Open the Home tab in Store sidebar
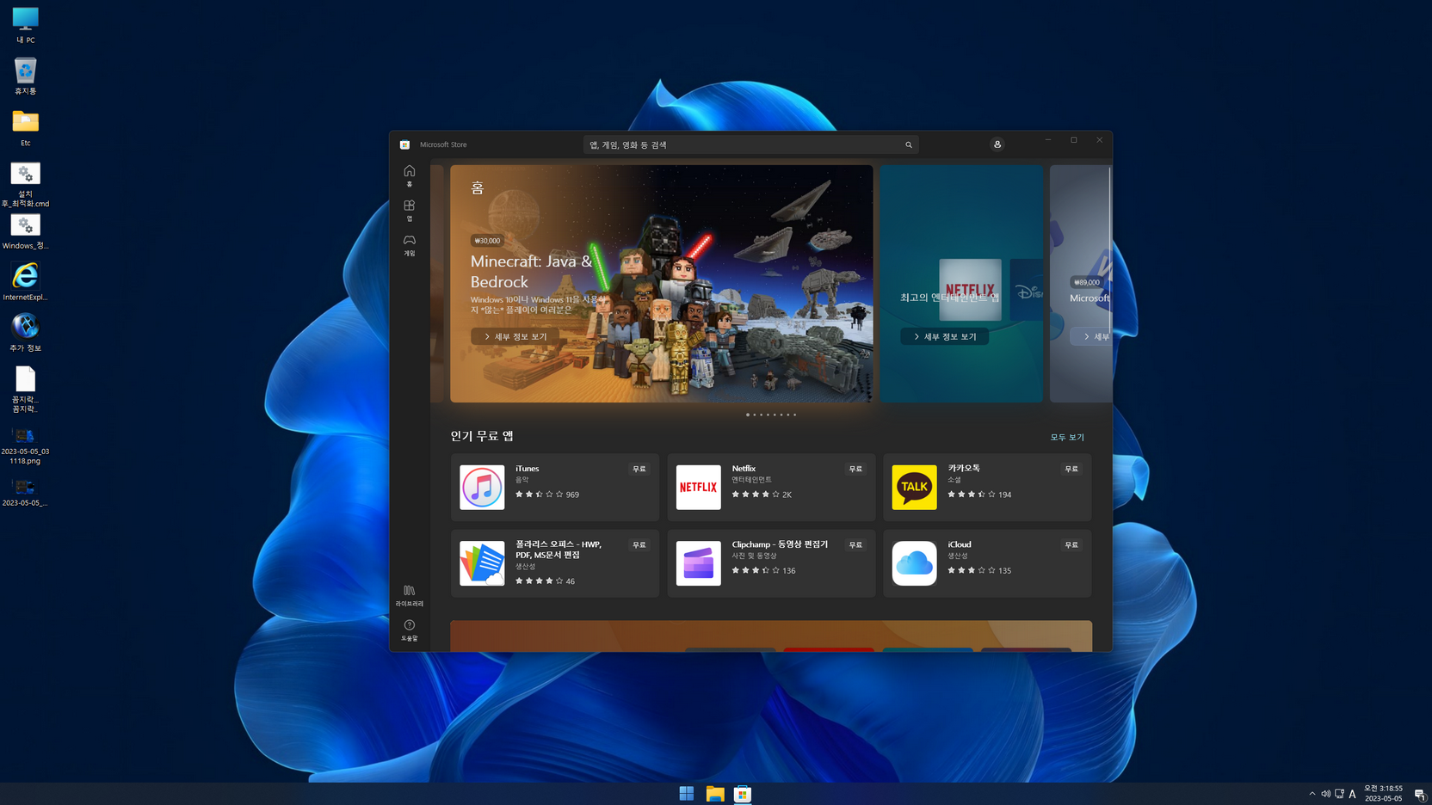This screenshot has width=1432, height=805. click(410, 175)
